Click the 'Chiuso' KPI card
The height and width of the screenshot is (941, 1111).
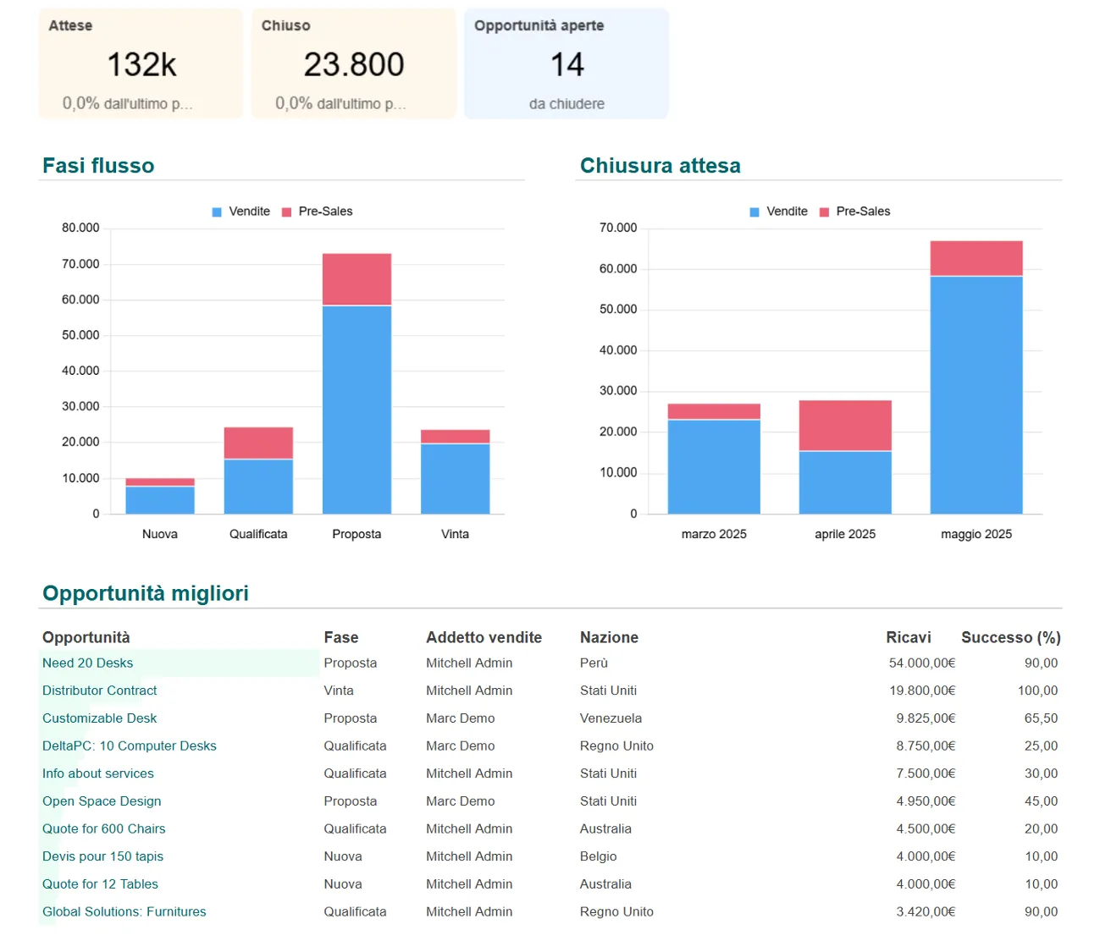(353, 63)
